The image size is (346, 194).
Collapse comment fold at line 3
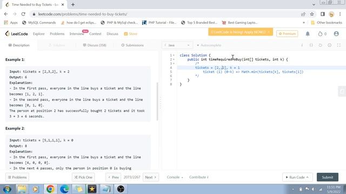tap(174, 64)
